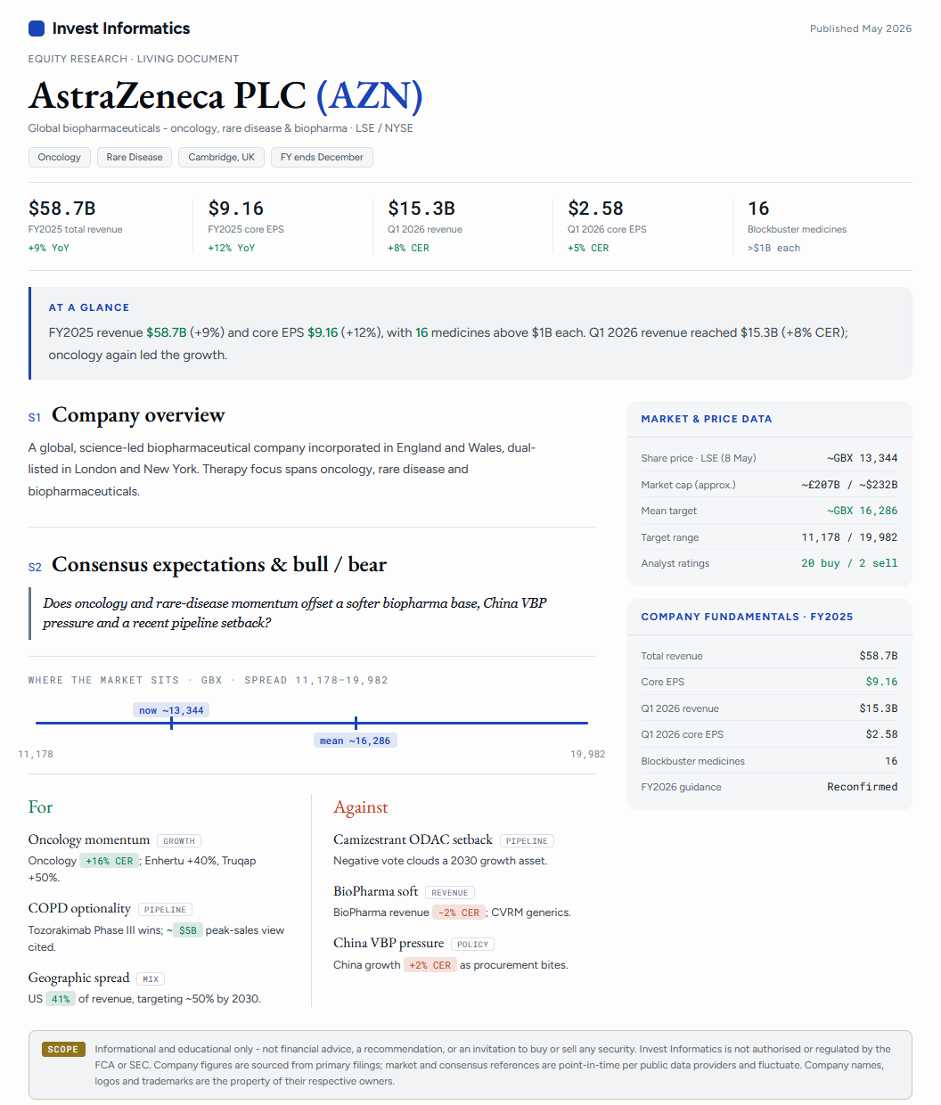Click the Blockbuster medicines row in fundamentals

point(770,761)
